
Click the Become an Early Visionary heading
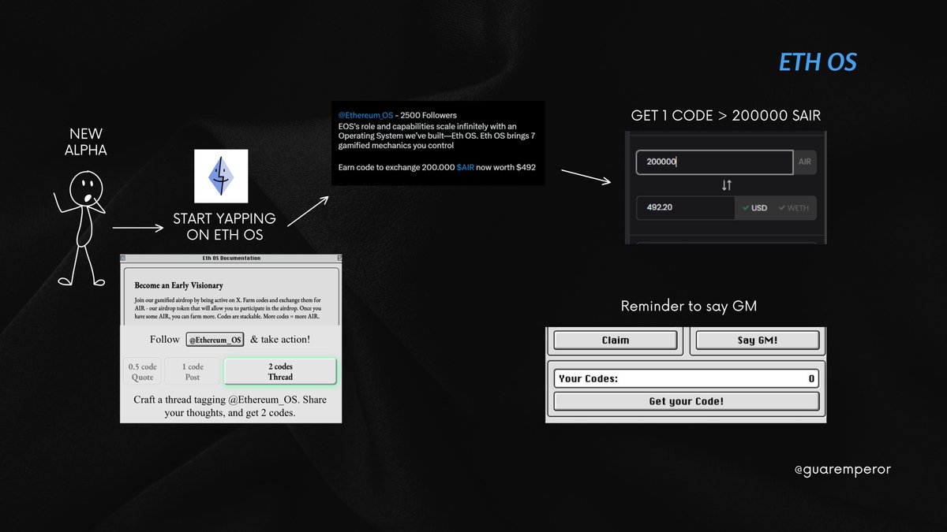[x=179, y=285]
